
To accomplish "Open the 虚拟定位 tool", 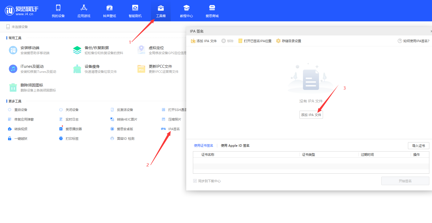I will pos(162,50).
